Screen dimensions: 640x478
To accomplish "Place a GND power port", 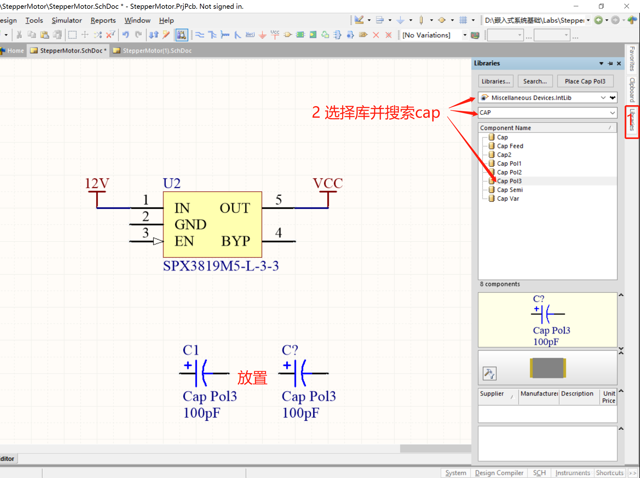I will tap(263, 35).
